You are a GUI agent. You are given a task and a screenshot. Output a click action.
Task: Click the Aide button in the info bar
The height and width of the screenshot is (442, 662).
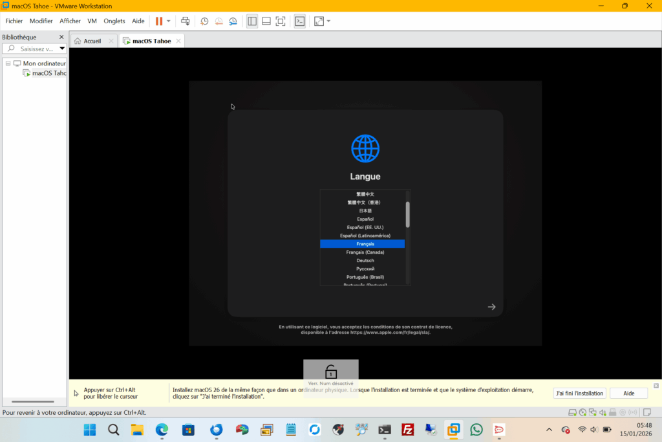tap(628, 393)
